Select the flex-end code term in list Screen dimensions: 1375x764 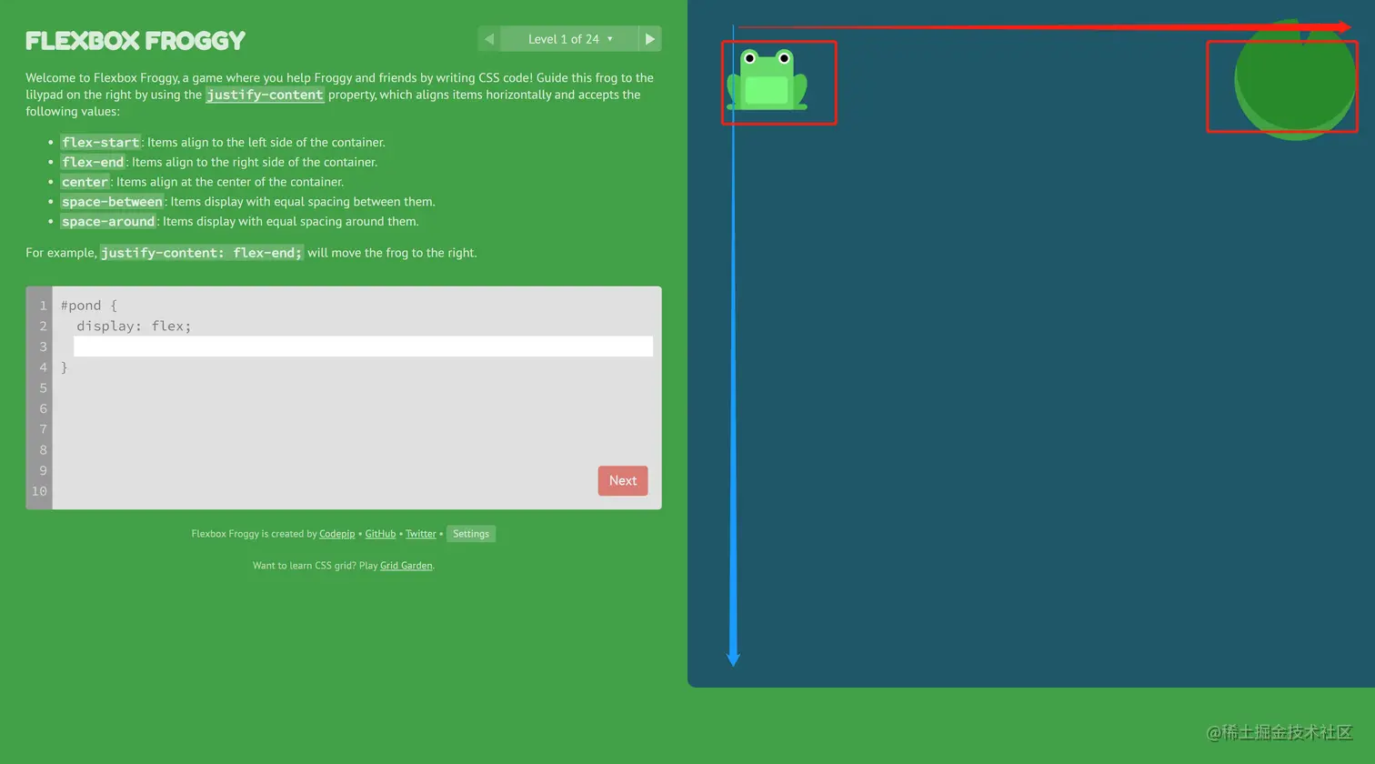(93, 162)
